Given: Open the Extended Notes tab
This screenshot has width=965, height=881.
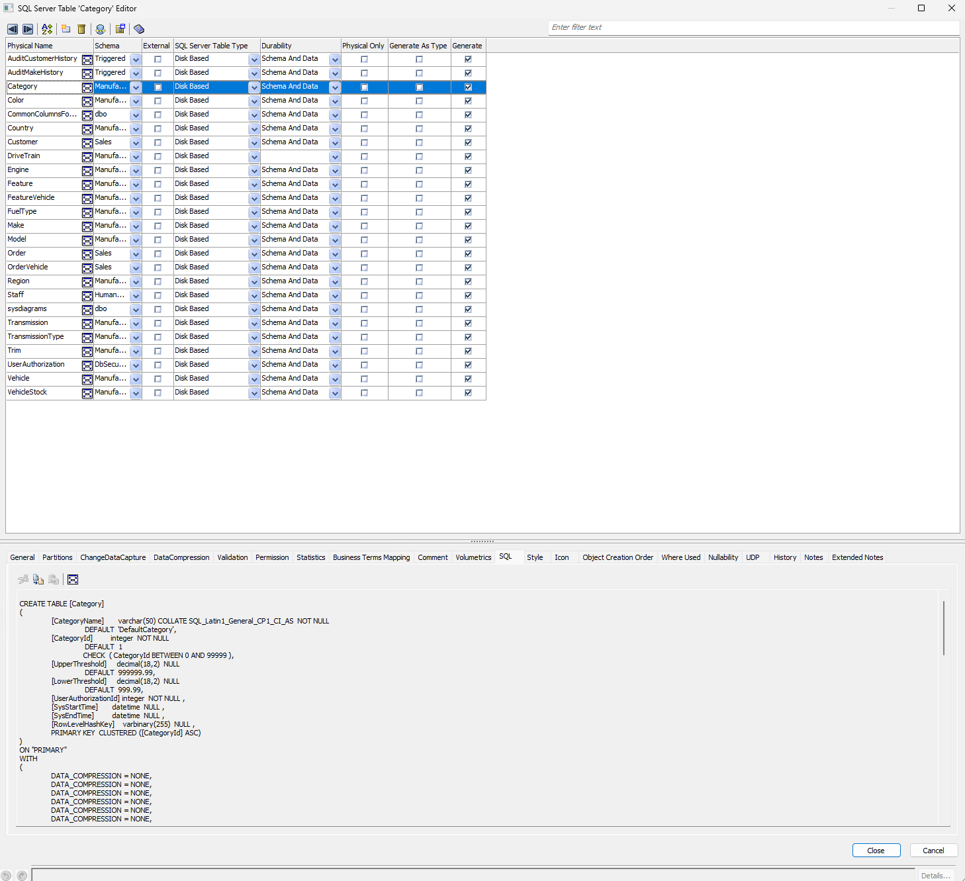Looking at the screenshot, I should point(858,557).
